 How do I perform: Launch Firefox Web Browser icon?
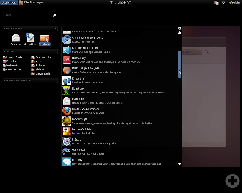point(67,111)
